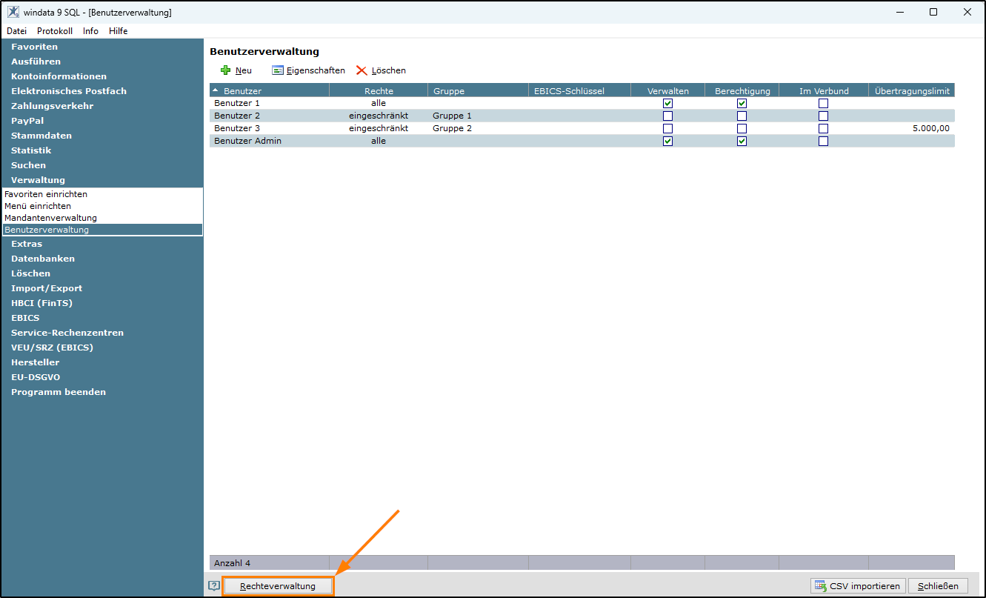Click the windata app icon in the title bar
Image resolution: width=986 pixels, height=598 pixels.
(x=13, y=12)
